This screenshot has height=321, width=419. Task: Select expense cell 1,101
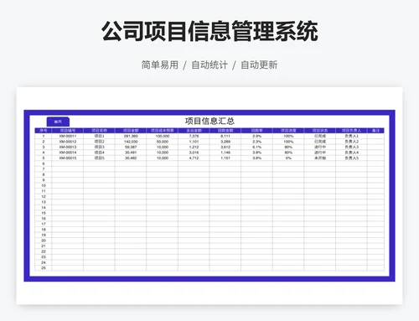[x=194, y=142]
